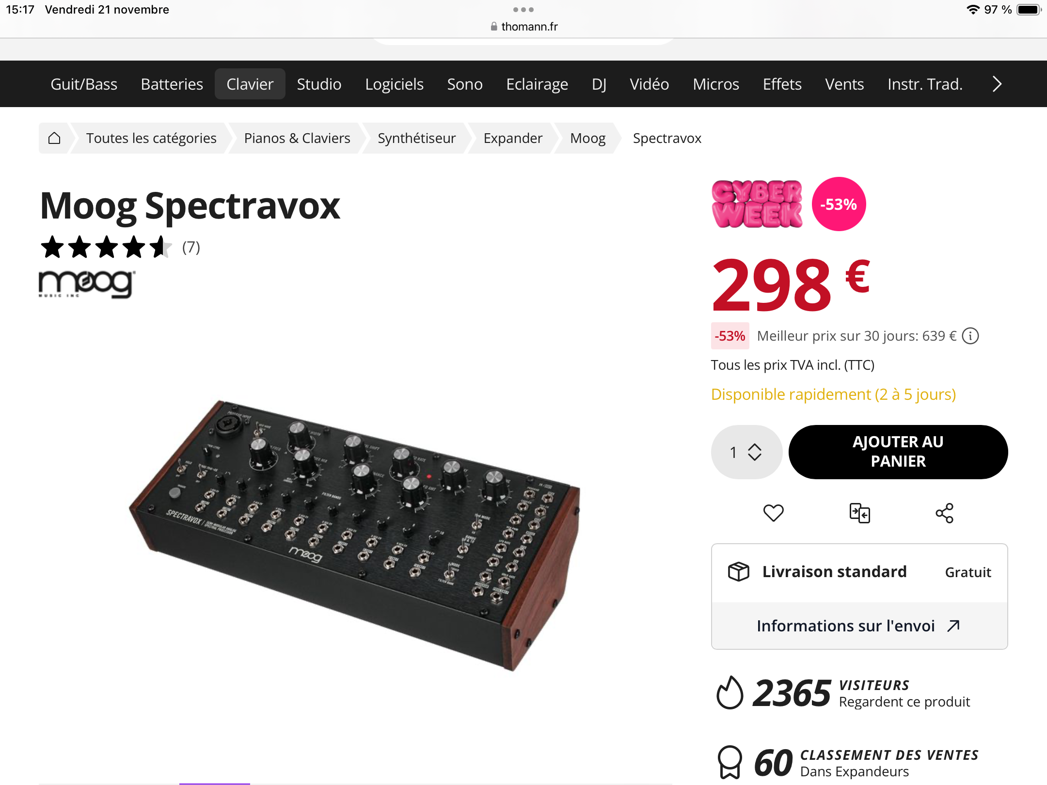The height and width of the screenshot is (785, 1047).
Task: Click the star rating reviews
Action: pyautogui.click(x=107, y=248)
